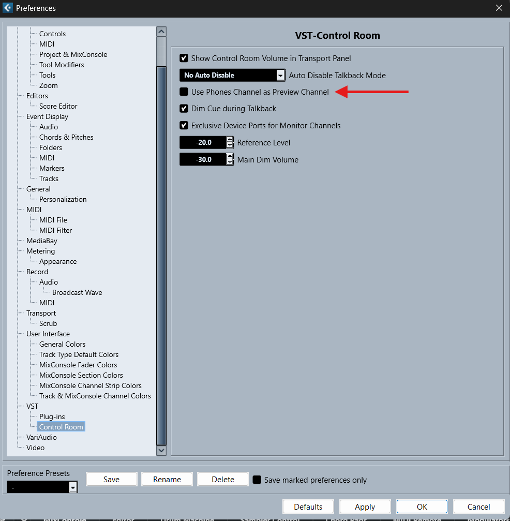Reset settings with the Defaults button
510x521 pixels.
pyautogui.click(x=308, y=507)
